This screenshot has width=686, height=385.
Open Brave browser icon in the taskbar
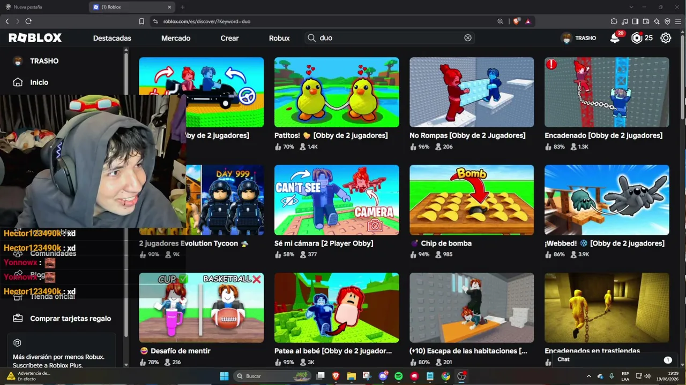336,376
